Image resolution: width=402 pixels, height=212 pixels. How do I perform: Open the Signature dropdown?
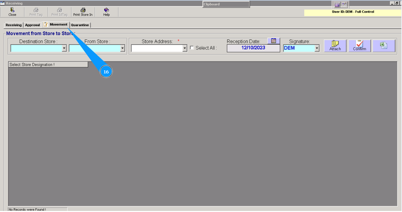[317, 48]
